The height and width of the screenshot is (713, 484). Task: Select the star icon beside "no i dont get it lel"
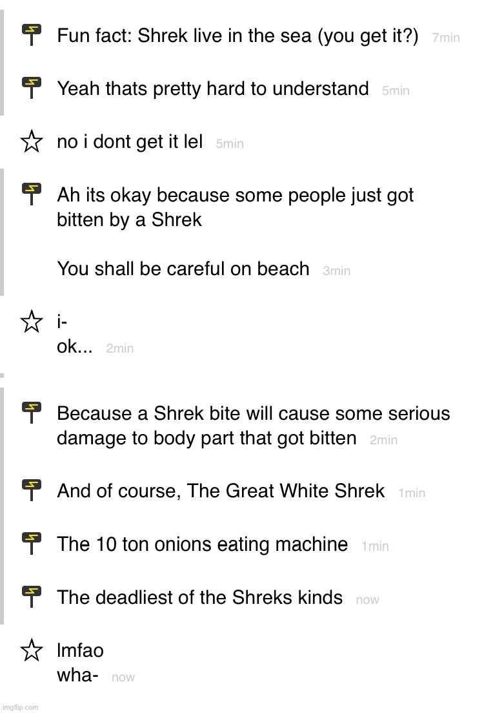coord(32,141)
